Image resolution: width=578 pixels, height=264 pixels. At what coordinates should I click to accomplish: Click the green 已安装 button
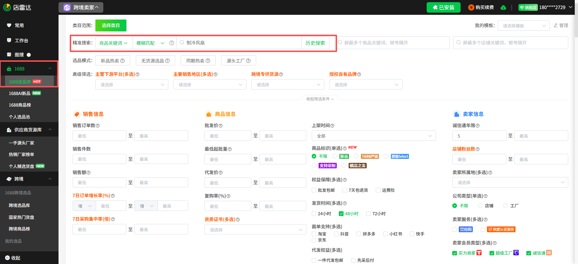[444, 7]
